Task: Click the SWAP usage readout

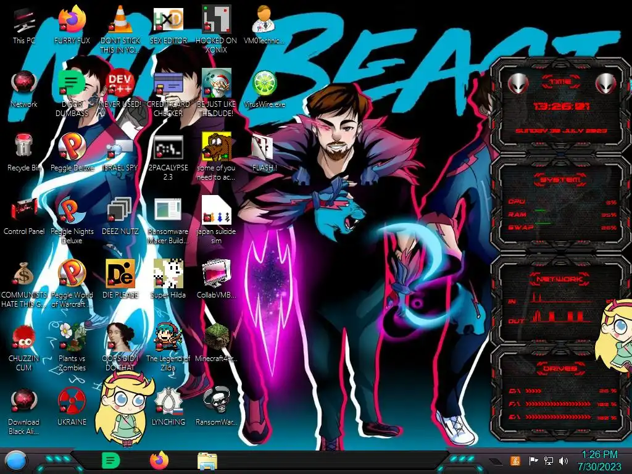Action: coord(562,228)
